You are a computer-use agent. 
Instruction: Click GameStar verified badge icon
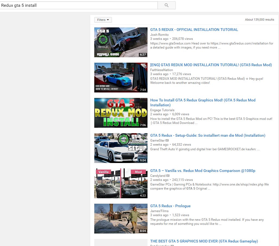167,140
